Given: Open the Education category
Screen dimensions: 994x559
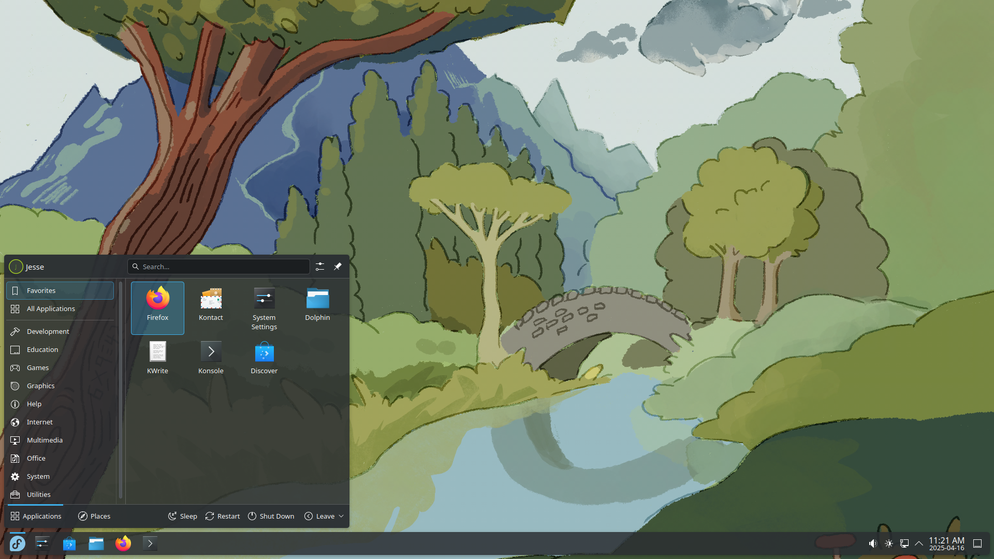Looking at the screenshot, I should (x=60, y=349).
